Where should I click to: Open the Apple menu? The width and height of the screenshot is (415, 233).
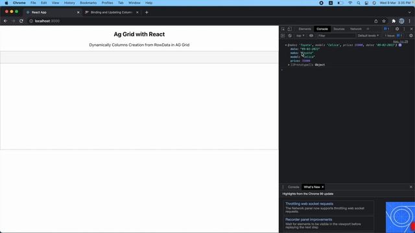6,3
